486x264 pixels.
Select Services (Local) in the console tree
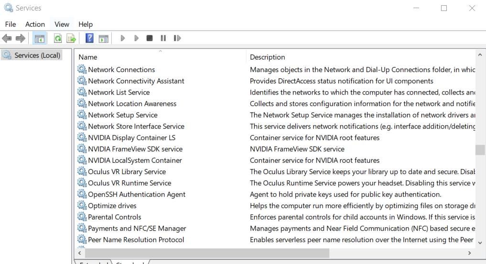(x=37, y=55)
